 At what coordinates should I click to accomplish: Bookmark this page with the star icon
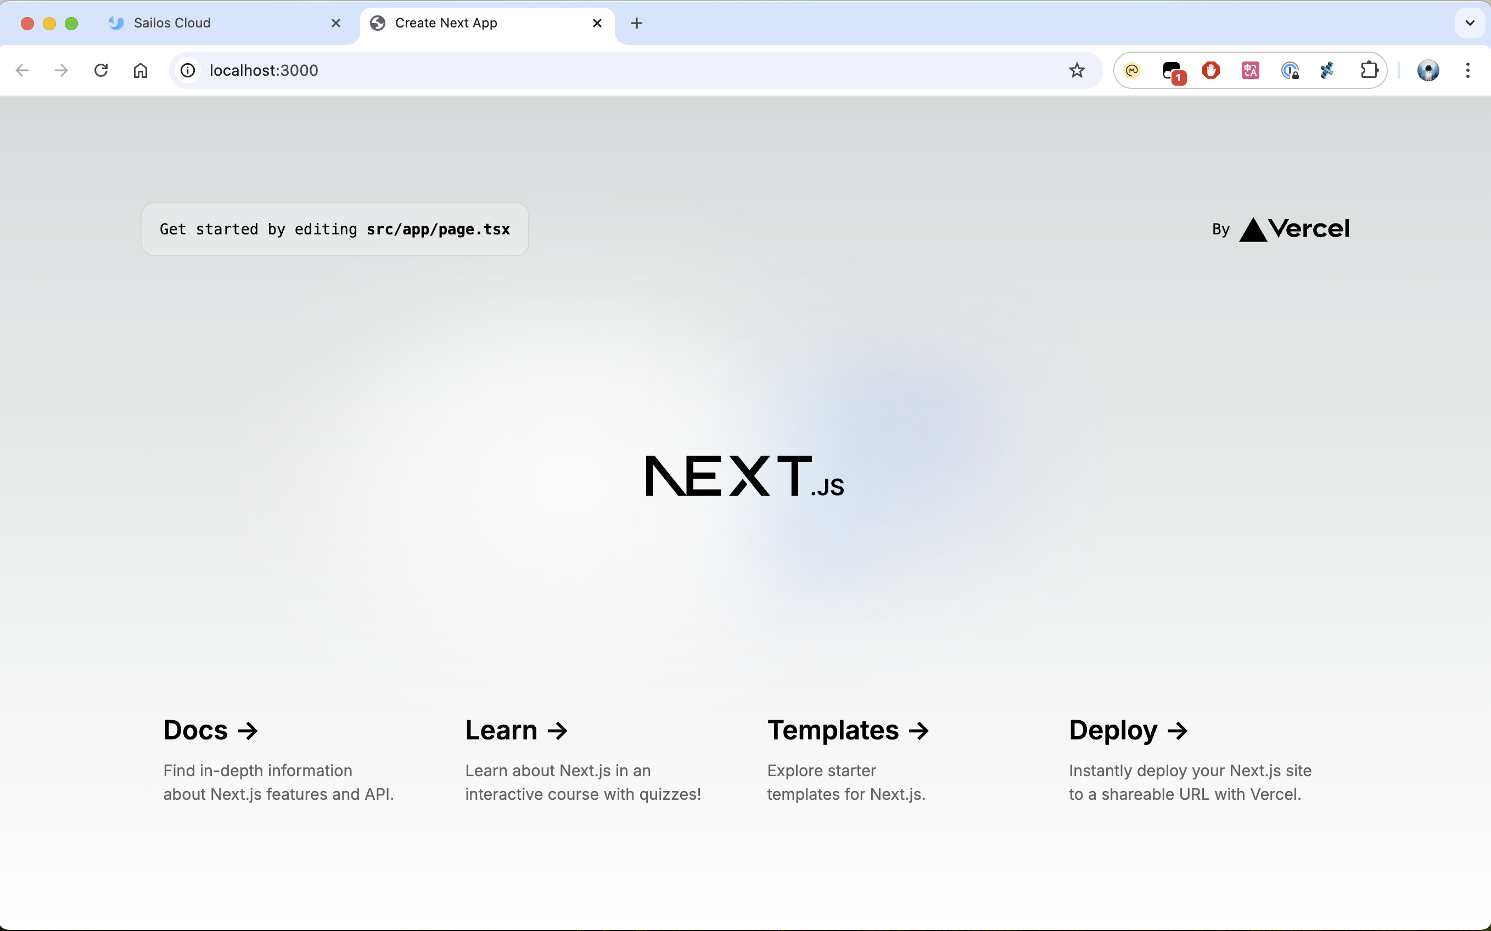click(x=1076, y=70)
